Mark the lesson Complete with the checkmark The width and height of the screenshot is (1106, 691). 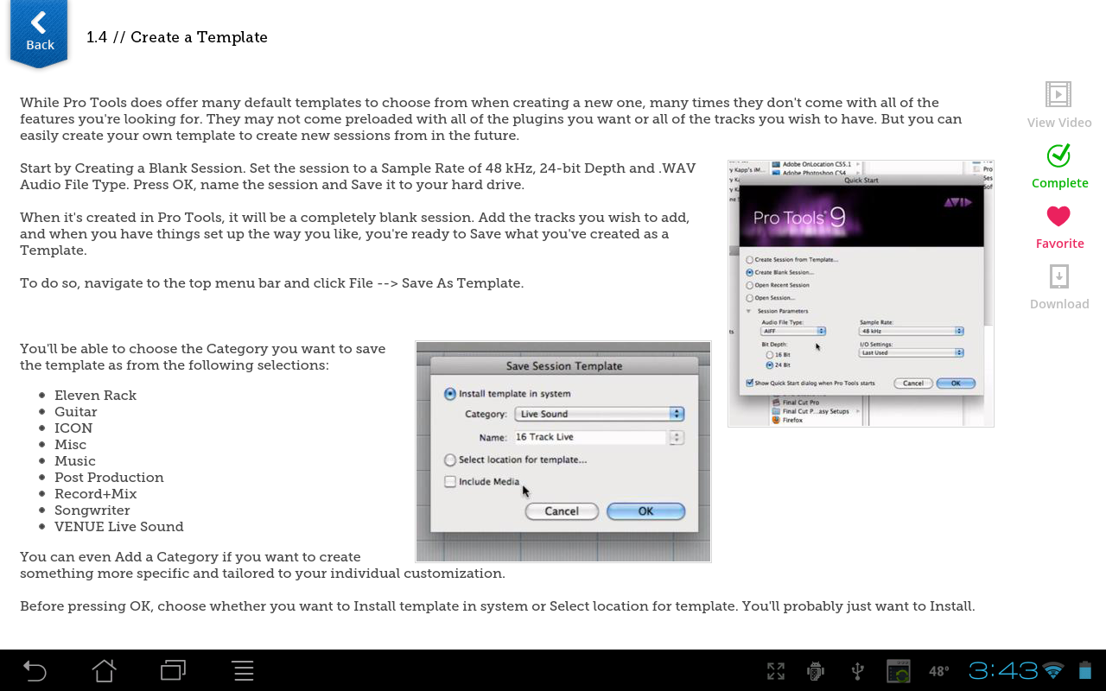click(x=1058, y=156)
